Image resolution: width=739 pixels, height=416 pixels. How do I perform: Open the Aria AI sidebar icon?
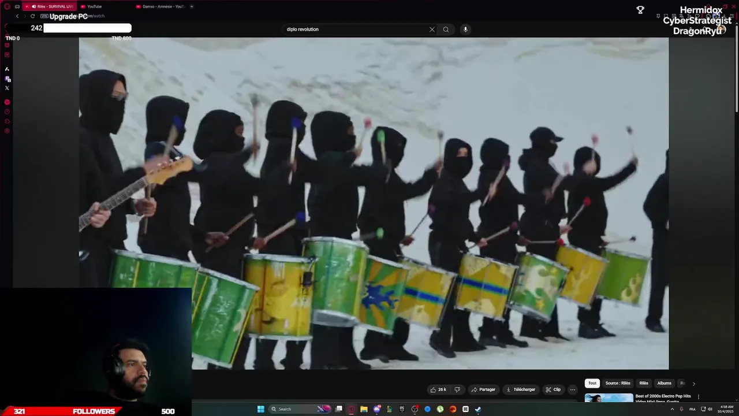7,69
